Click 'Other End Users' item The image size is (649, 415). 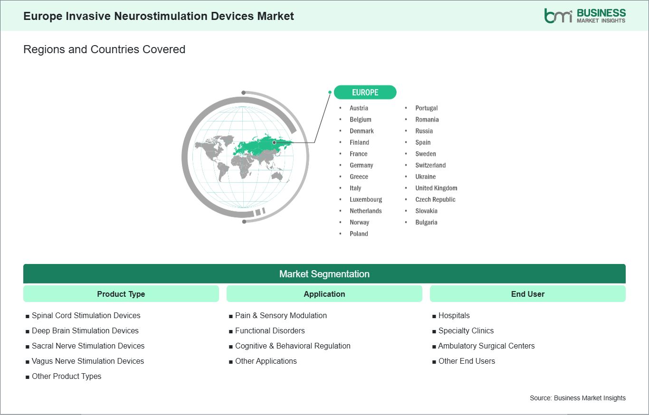(467, 361)
